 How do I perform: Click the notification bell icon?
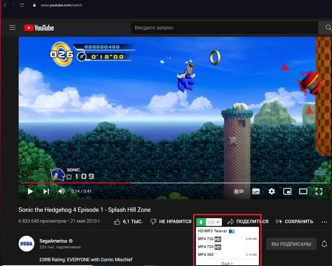click(x=324, y=244)
